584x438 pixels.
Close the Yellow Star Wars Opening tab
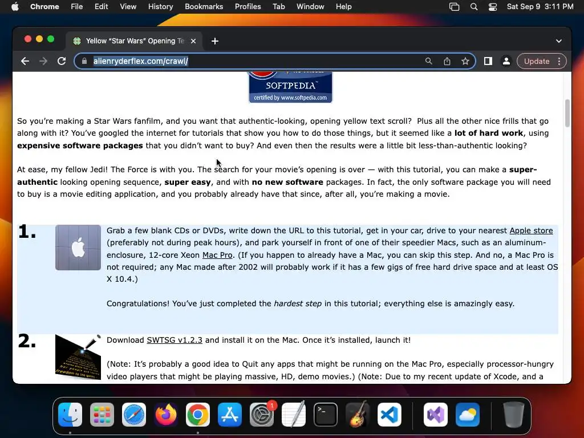pyautogui.click(x=193, y=41)
